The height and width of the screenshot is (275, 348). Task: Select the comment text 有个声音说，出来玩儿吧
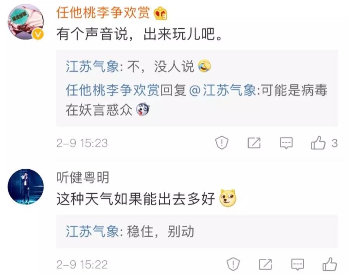[x=139, y=34]
